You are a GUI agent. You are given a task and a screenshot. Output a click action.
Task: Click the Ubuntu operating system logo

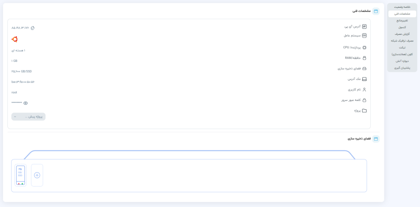point(15,39)
